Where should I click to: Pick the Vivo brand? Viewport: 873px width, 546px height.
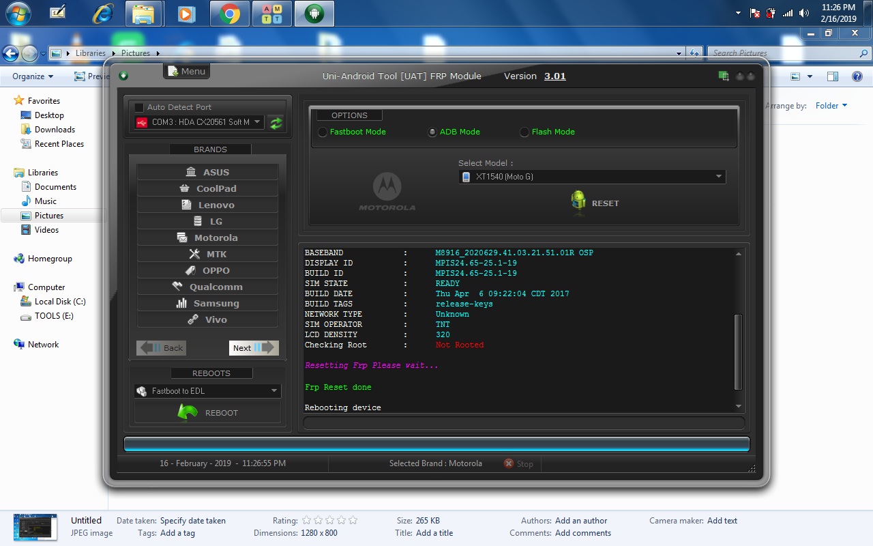coord(207,319)
